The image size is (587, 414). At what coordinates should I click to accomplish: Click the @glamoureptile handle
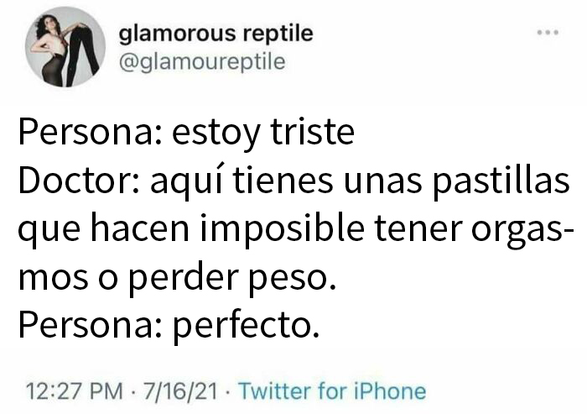(204, 61)
